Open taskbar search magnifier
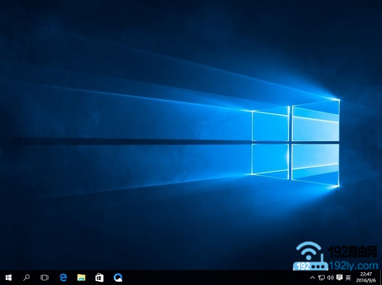This screenshot has height=285, width=382. click(x=26, y=277)
